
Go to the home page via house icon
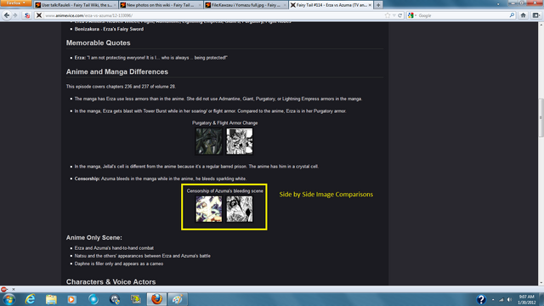[524, 15]
